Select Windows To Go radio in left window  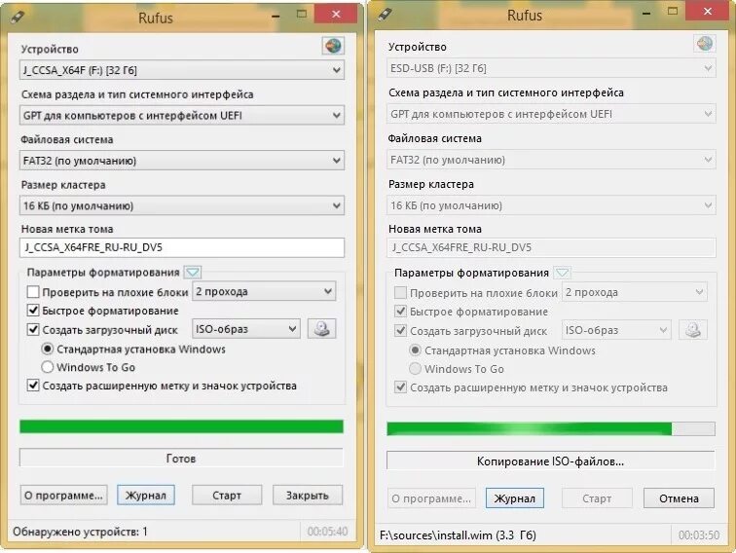coord(48,367)
